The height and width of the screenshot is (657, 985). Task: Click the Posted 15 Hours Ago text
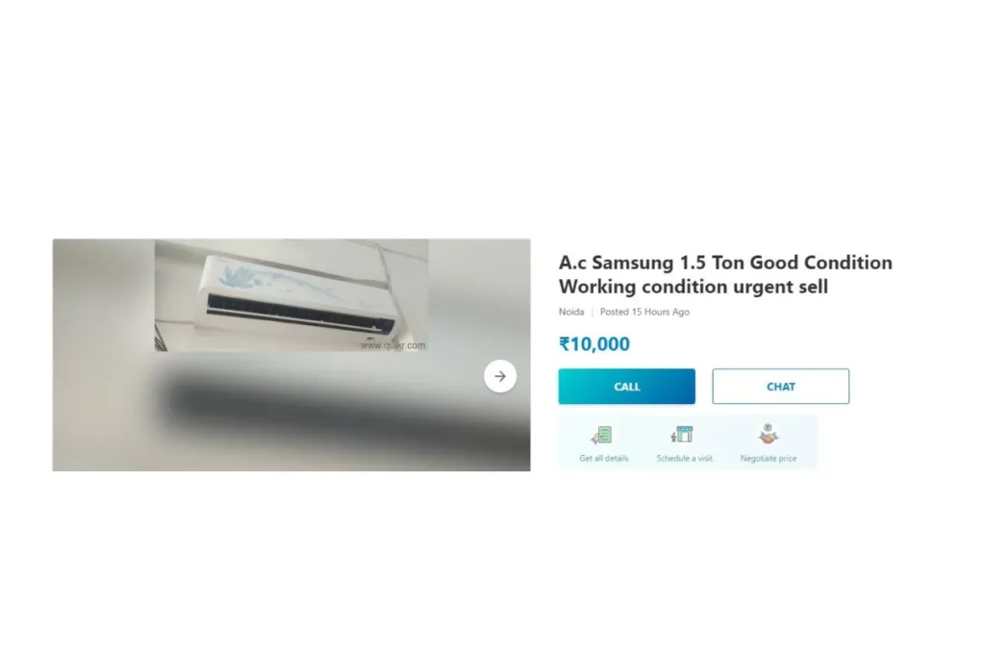coord(644,312)
